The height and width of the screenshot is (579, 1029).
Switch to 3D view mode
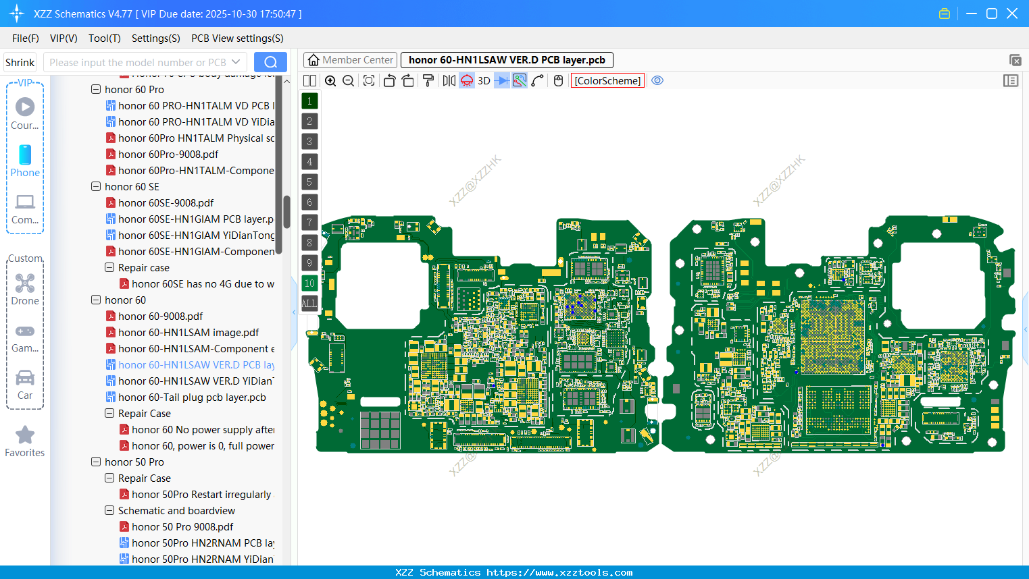tap(484, 81)
